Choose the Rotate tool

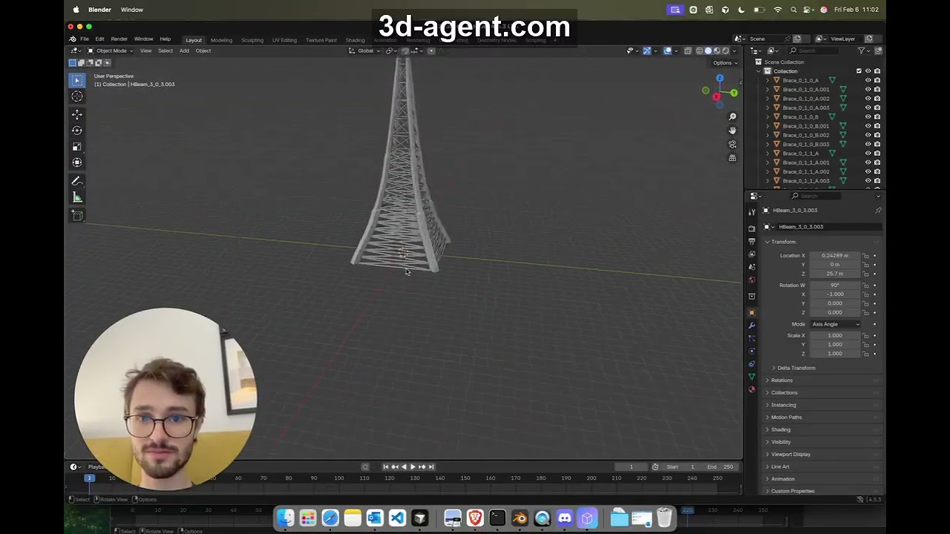pos(77,131)
